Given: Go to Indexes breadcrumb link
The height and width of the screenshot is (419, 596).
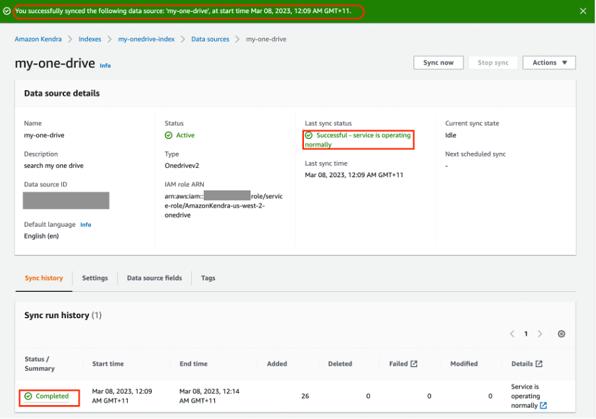Looking at the screenshot, I should pyautogui.click(x=90, y=40).
